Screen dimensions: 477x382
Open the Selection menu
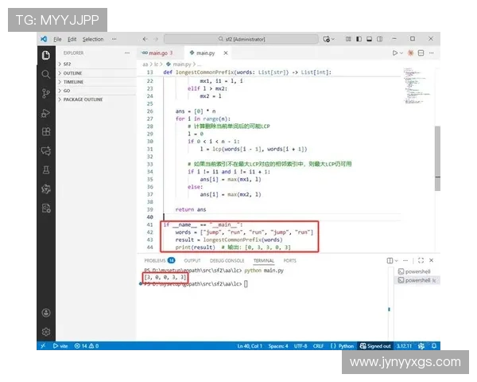[x=93, y=39]
